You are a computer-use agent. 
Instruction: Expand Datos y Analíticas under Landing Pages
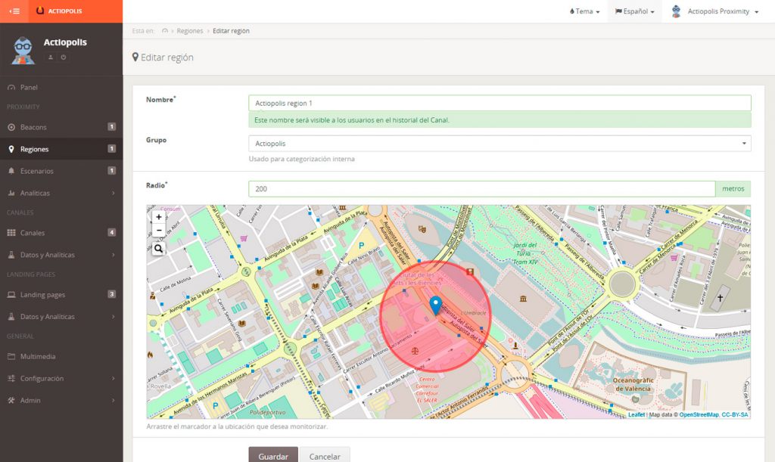(61, 316)
